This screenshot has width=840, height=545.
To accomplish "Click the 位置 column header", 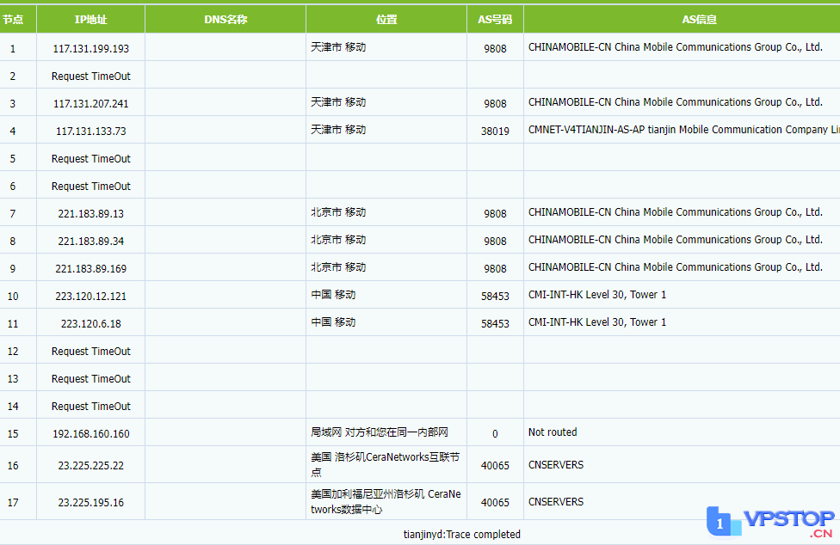I will coord(386,20).
